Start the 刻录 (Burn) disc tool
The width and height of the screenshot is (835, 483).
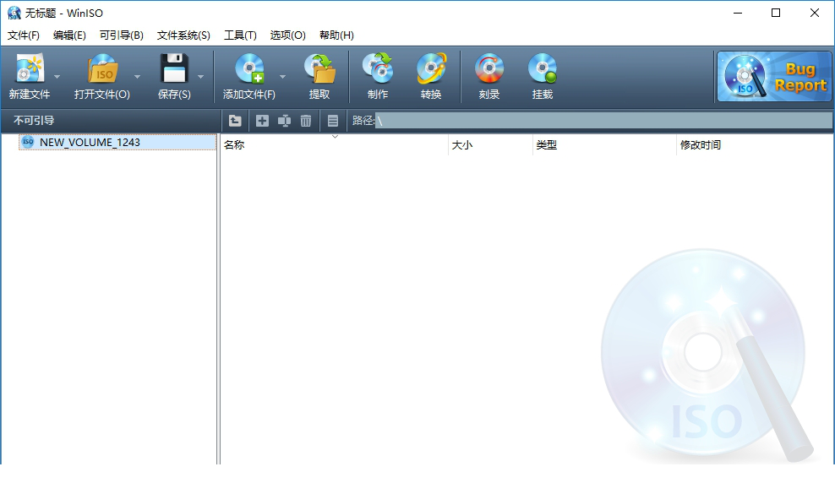pos(489,69)
